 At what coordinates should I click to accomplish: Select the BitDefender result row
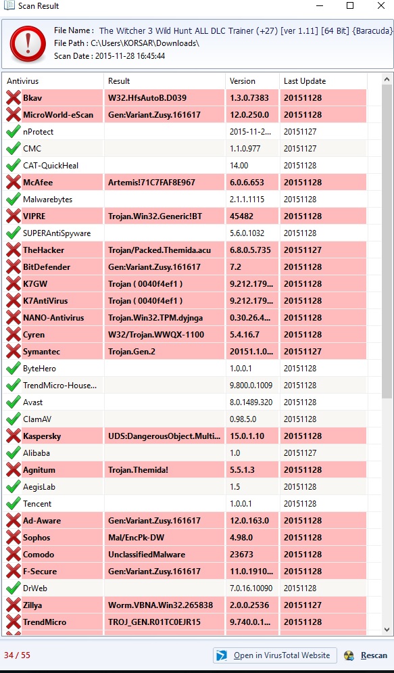click(184, 267)
